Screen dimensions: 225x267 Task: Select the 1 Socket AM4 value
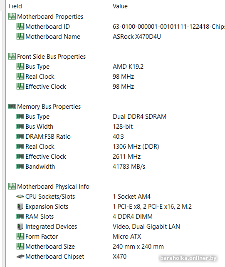pyautogui.click(x=132, y=197)
